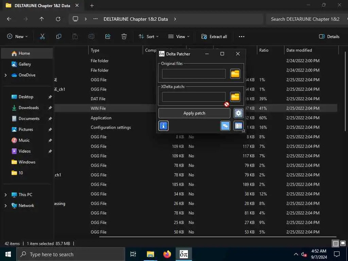
Task: Open Task View on taskbar
Action: pyautogui.click(x=133, y=254)
